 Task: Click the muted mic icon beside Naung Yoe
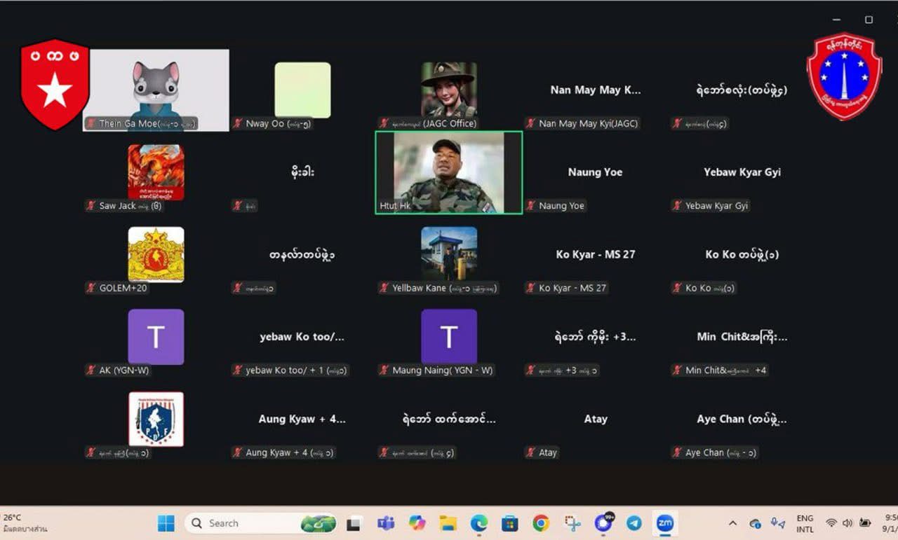532,206
